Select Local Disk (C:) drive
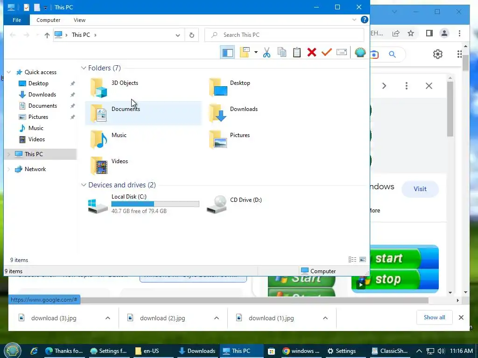The height and width of the screenshot is (358, 478). 143,204
